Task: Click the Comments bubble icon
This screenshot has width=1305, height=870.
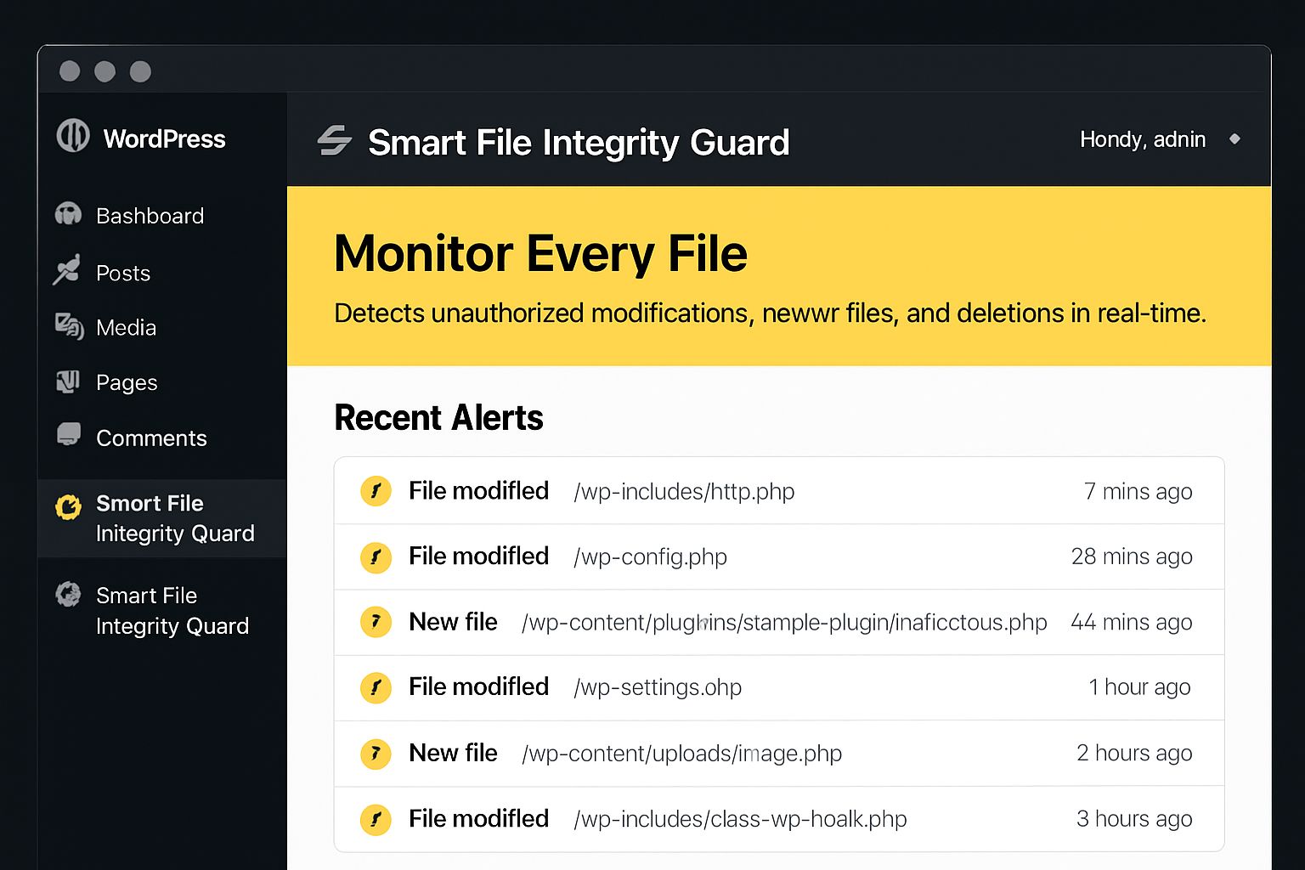Action: point(69,435)
